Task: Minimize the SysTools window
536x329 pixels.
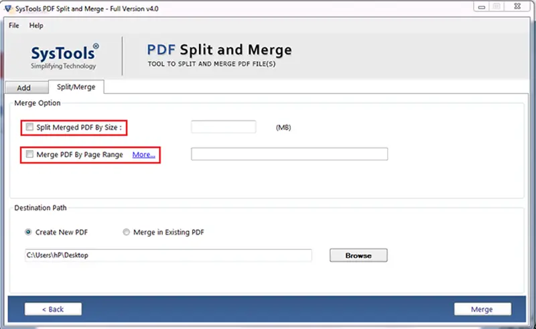Action: pos(482,7)
